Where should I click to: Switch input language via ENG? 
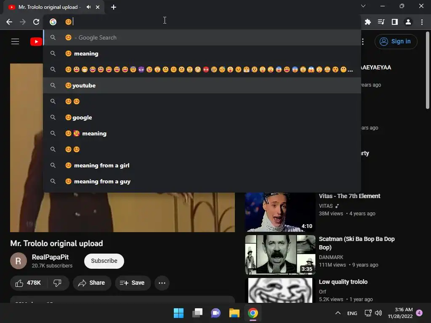[x=352, y=313]
